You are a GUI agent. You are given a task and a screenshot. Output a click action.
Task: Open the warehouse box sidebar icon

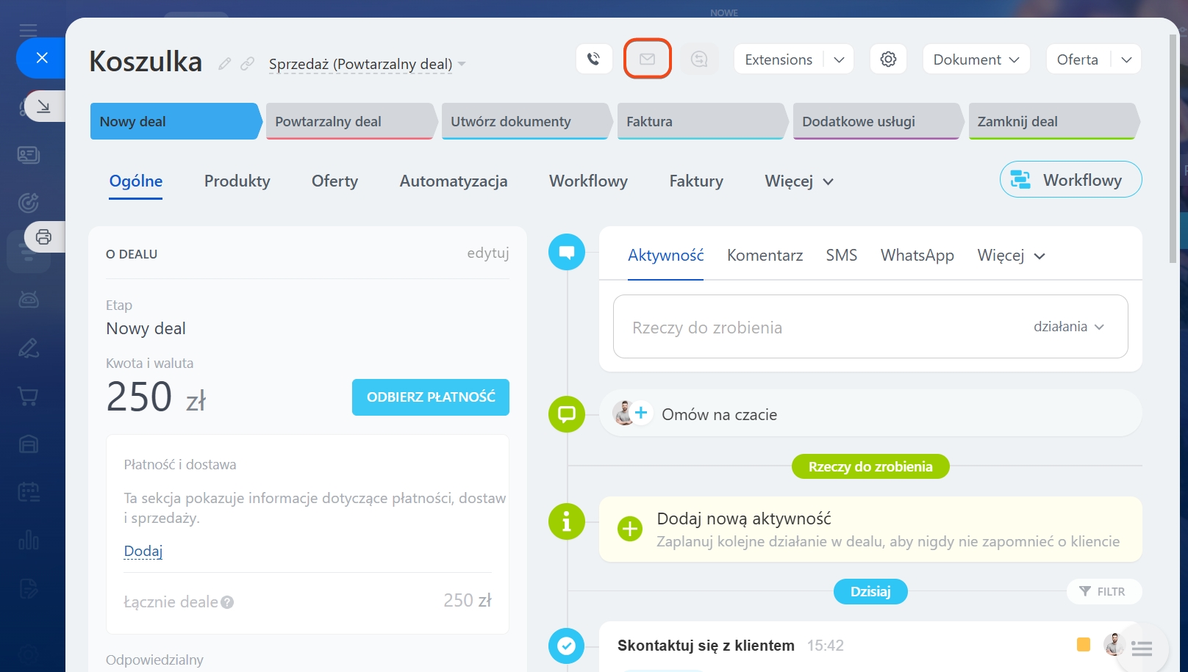29,444
